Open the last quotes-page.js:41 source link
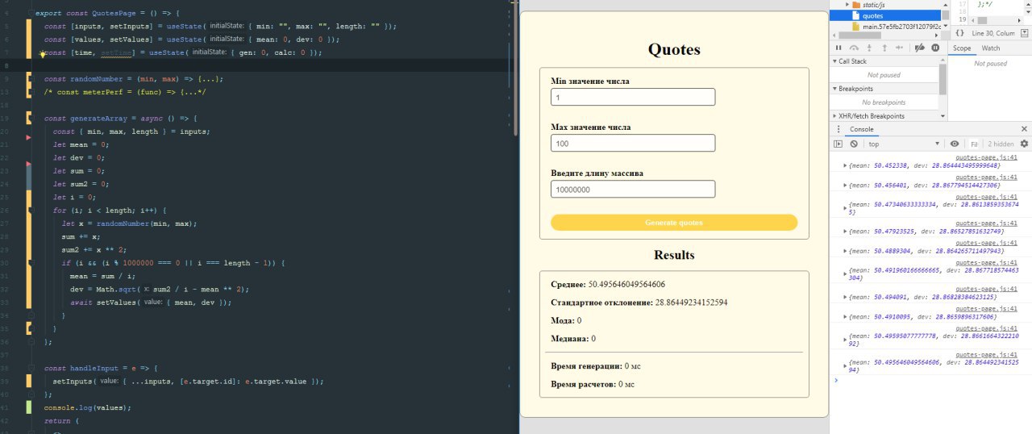This screenshot has width=1032, height=434. tap(986, 355)
